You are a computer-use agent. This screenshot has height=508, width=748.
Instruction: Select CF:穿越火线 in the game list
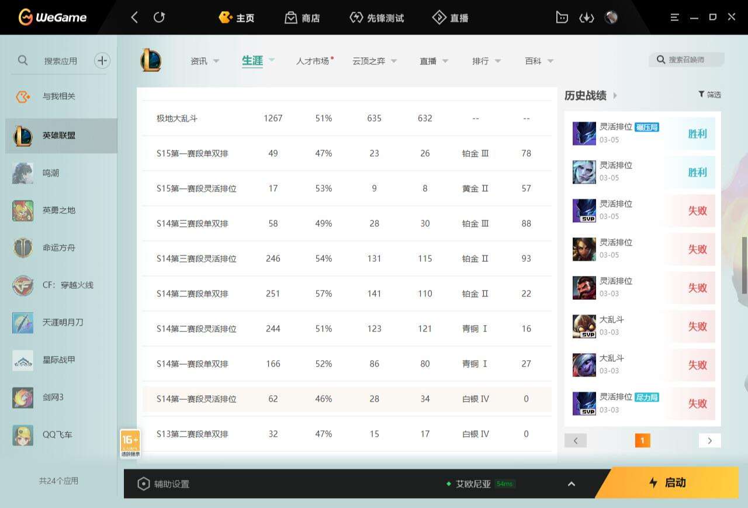61,285
